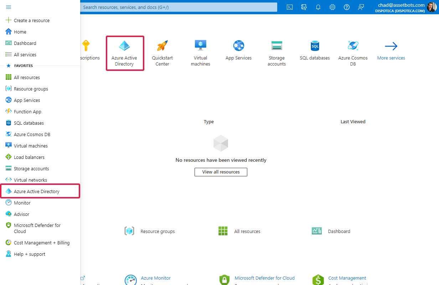
Task: Open the Help question mark icon
Action: point(347,7)
